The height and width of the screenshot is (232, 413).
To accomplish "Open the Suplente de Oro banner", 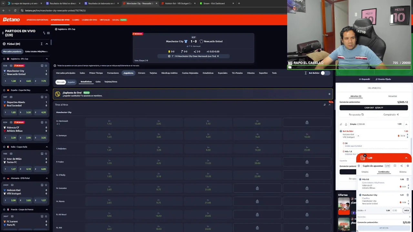I will (x=193, y=94).
